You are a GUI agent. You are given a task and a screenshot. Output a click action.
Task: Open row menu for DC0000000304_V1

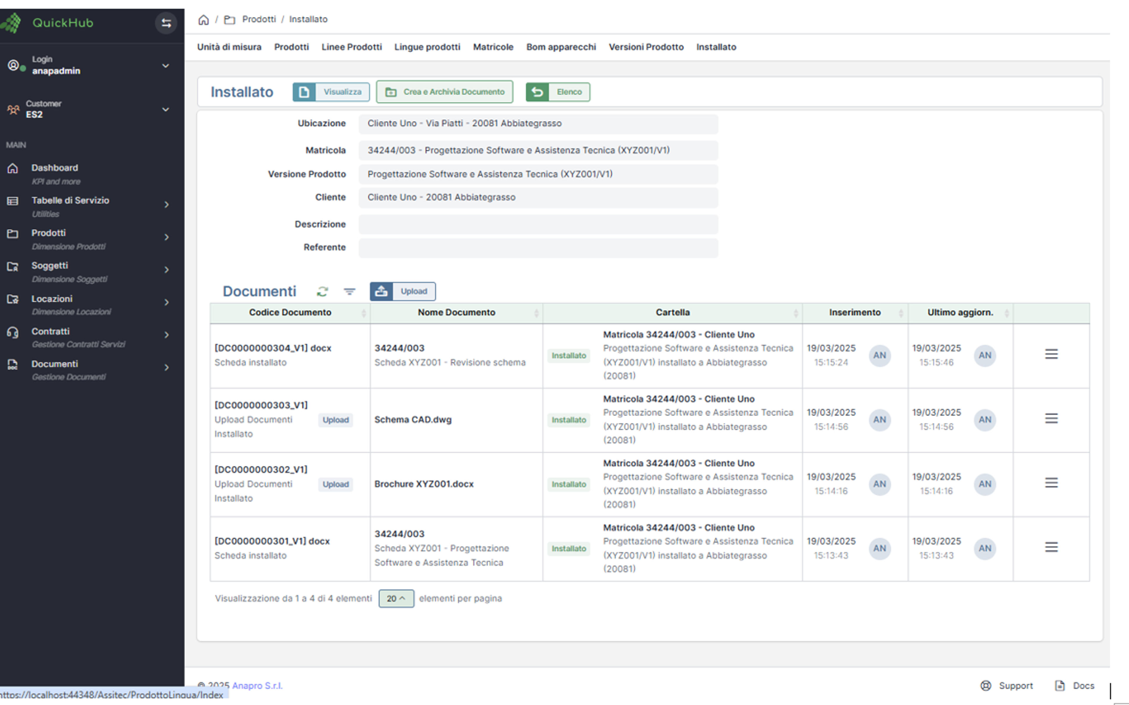(x=1051, y=354)
